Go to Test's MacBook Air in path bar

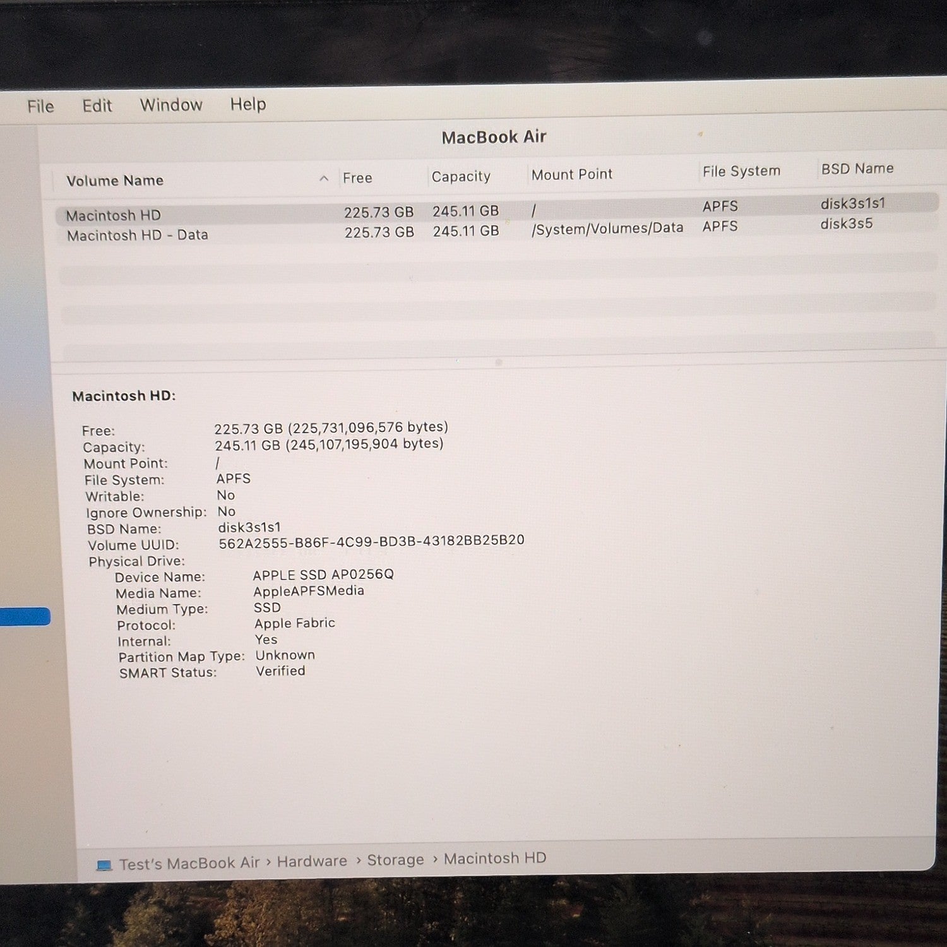point(189,863)
